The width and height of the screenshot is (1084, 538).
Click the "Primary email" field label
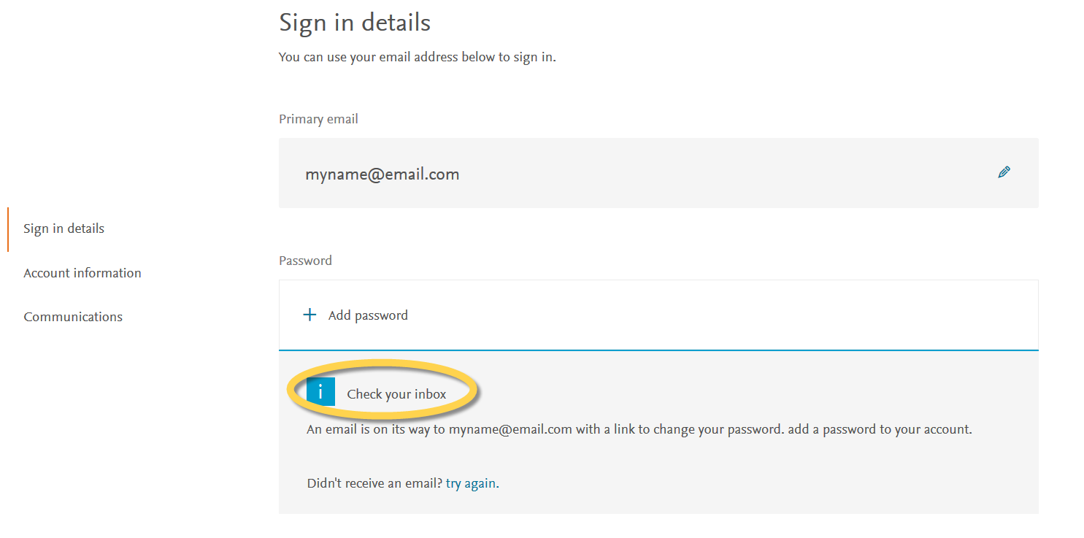[318, 119]
